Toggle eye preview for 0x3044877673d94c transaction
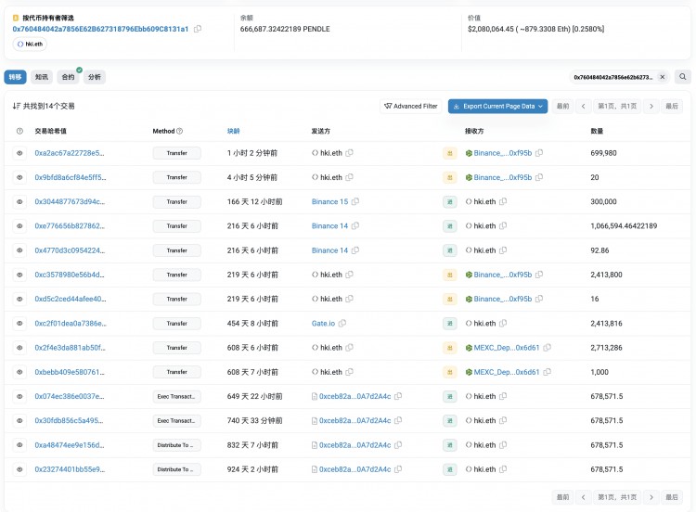 point(19,201)
